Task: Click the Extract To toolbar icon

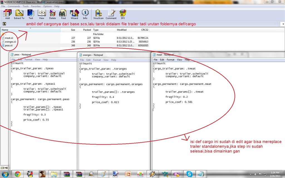Action: 19,14
